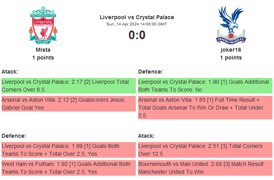Select the Arsenal To Win Or Draw bet
The image size is (274, 180).
[x=205, y=108]
